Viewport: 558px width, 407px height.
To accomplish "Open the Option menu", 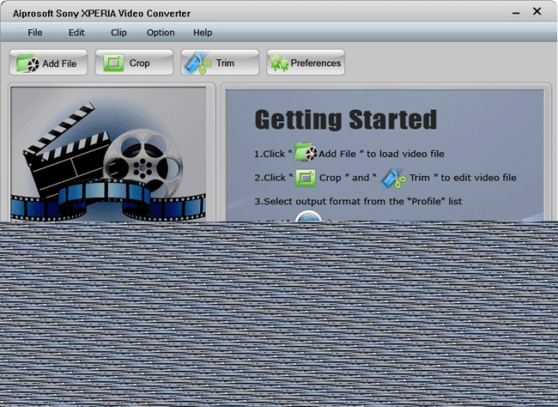I will [x=161, y=33].
